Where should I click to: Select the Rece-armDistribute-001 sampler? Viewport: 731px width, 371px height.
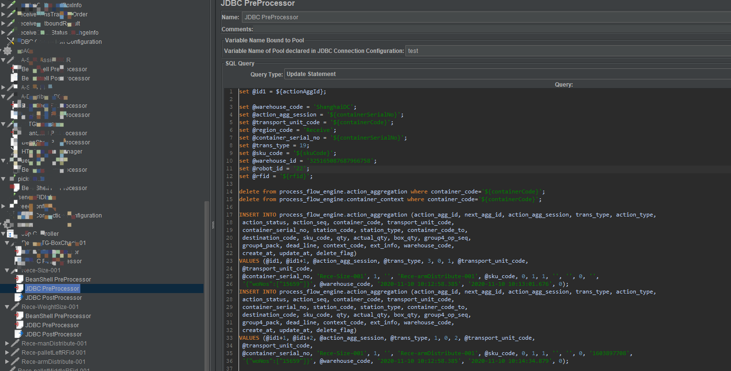tap(53, 362)
